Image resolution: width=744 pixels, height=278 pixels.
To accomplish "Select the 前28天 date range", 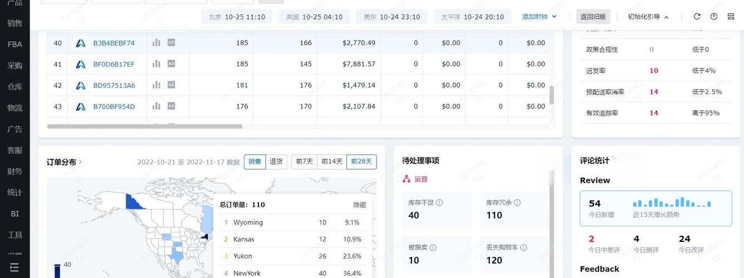I will click(x=361, y=162).
